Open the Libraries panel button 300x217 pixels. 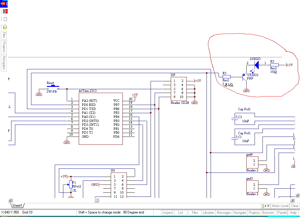point(208,213)
